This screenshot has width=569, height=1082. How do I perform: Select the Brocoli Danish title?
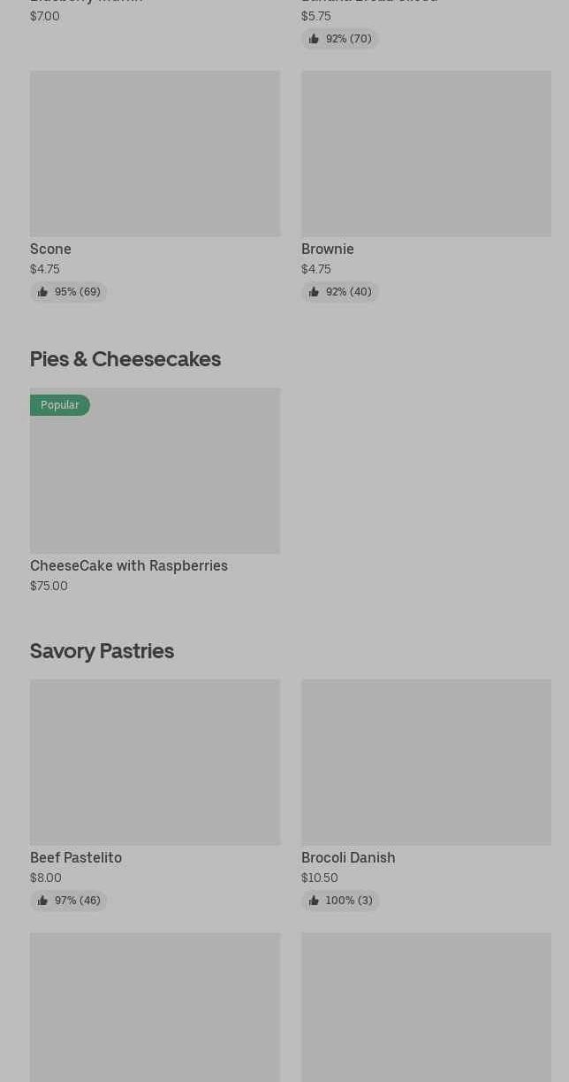tap(348, 858)
